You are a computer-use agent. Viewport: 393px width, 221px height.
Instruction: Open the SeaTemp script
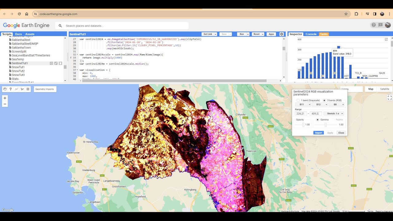tap(18, 59)
